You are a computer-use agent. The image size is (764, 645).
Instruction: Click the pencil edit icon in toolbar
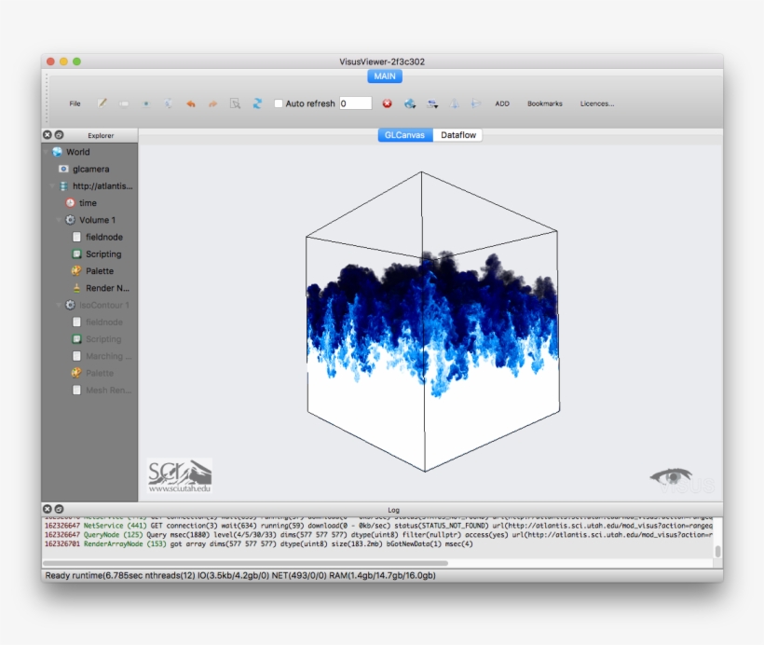pyautogui.click(x=102, y=103)
